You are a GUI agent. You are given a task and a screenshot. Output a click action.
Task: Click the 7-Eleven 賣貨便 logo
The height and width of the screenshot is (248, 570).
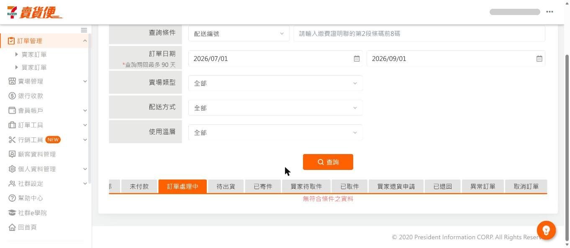35,12
